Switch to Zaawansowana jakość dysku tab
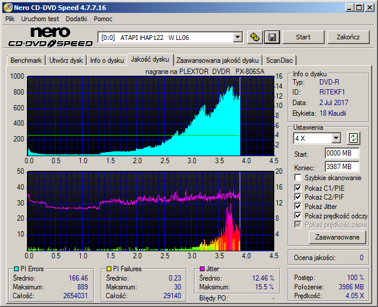Viewport: 378px width, 307px height. 217,60
